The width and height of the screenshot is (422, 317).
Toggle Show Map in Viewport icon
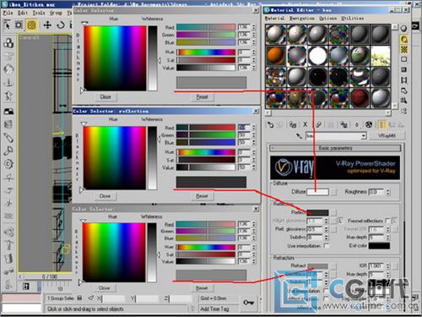[x=369, y=124]
